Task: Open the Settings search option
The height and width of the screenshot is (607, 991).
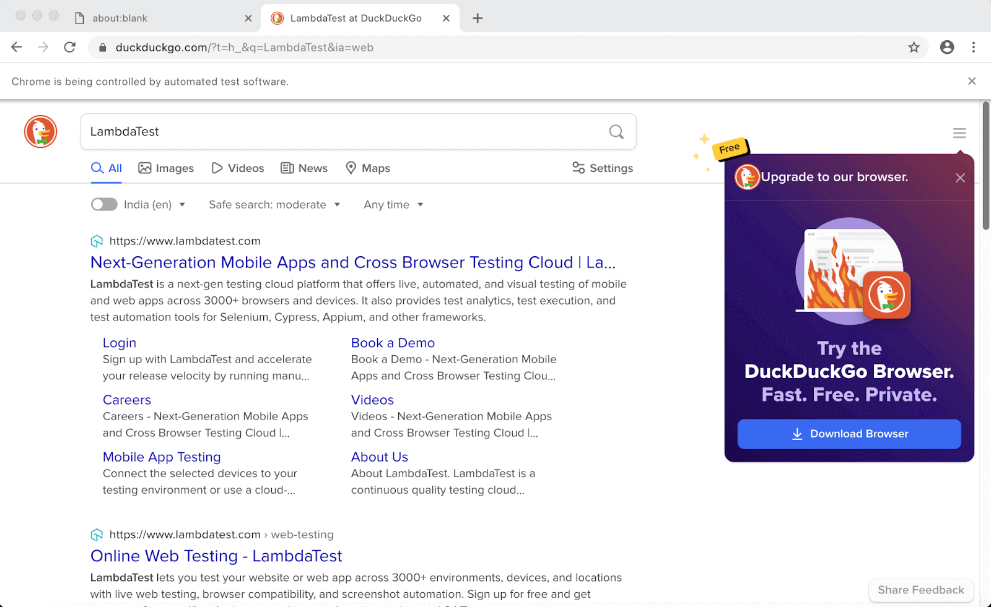Action: pyautogui.click(x=603, y=168)
